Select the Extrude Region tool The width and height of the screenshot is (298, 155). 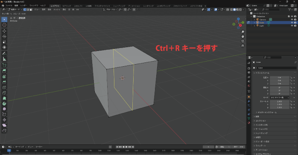coord(4,71)
